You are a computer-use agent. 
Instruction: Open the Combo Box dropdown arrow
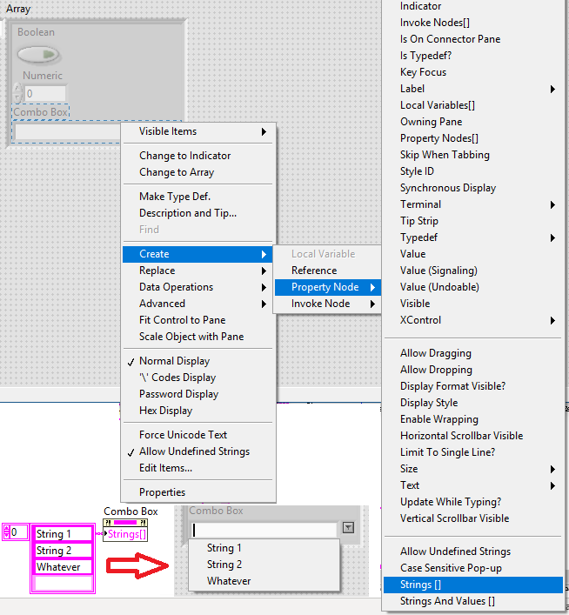348,527
